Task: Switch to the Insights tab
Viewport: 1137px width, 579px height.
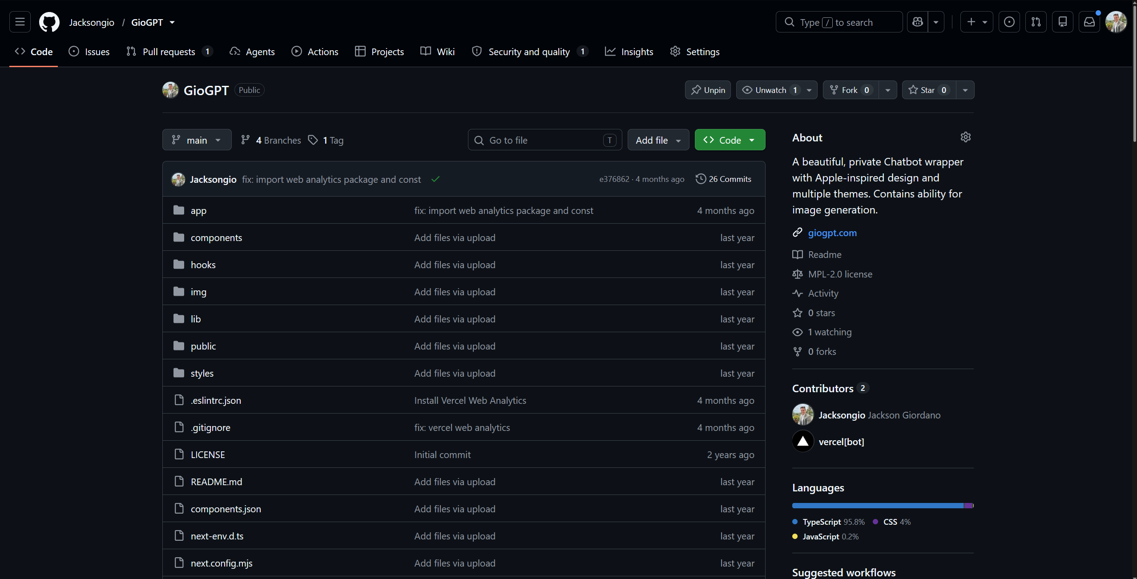Action: pyautogui.click(x=629, y=52)
